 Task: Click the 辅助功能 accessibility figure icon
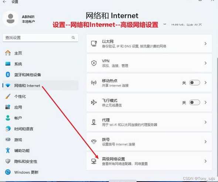point(8,150)
